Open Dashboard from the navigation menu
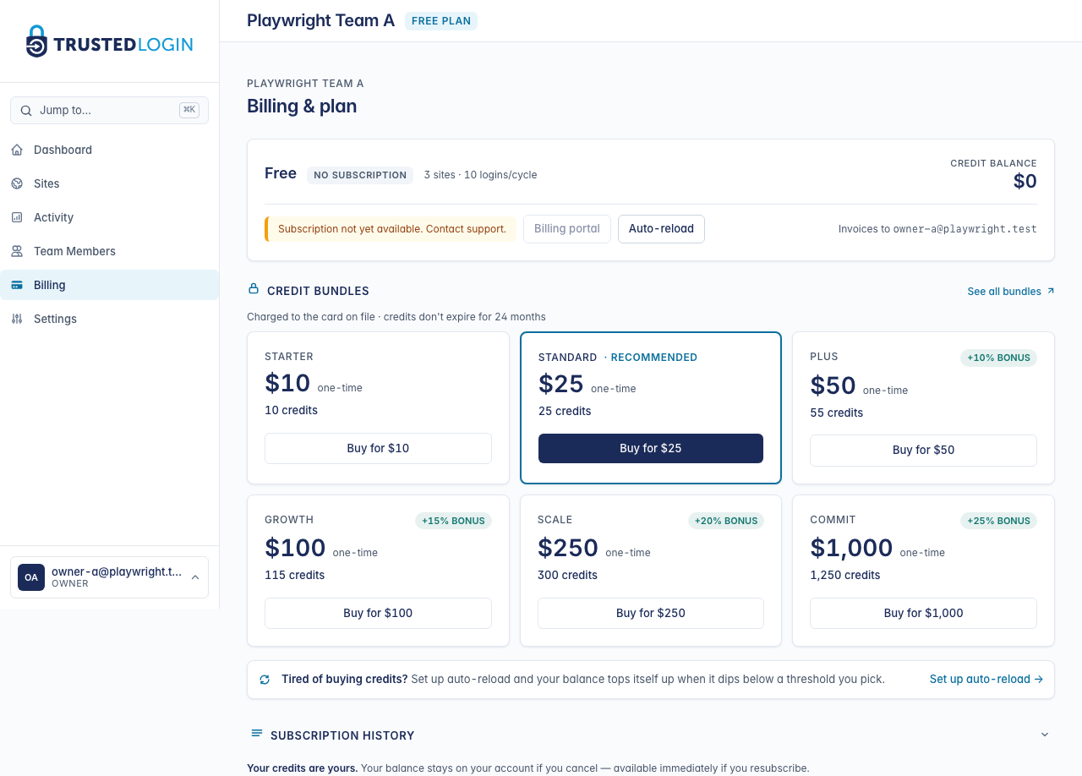This screenshot has width=1082, height=776. [63, 150]
